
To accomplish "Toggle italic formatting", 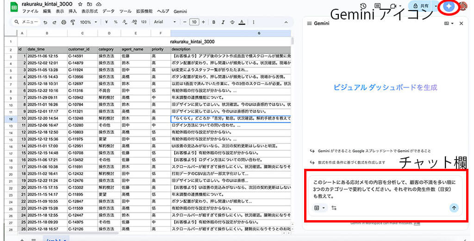I will (223, 22).
